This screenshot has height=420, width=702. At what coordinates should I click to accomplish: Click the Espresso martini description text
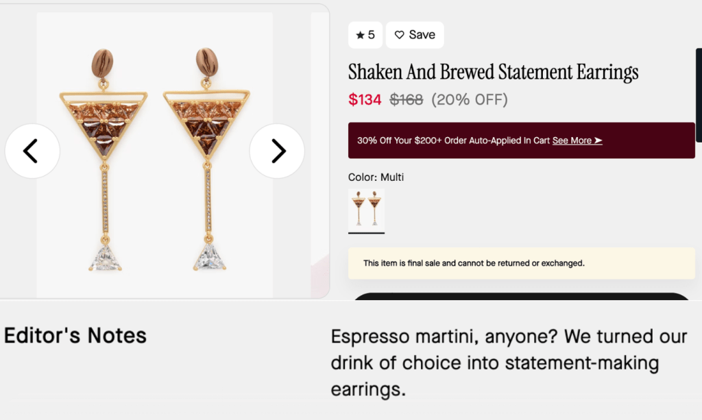pos(509,363)
